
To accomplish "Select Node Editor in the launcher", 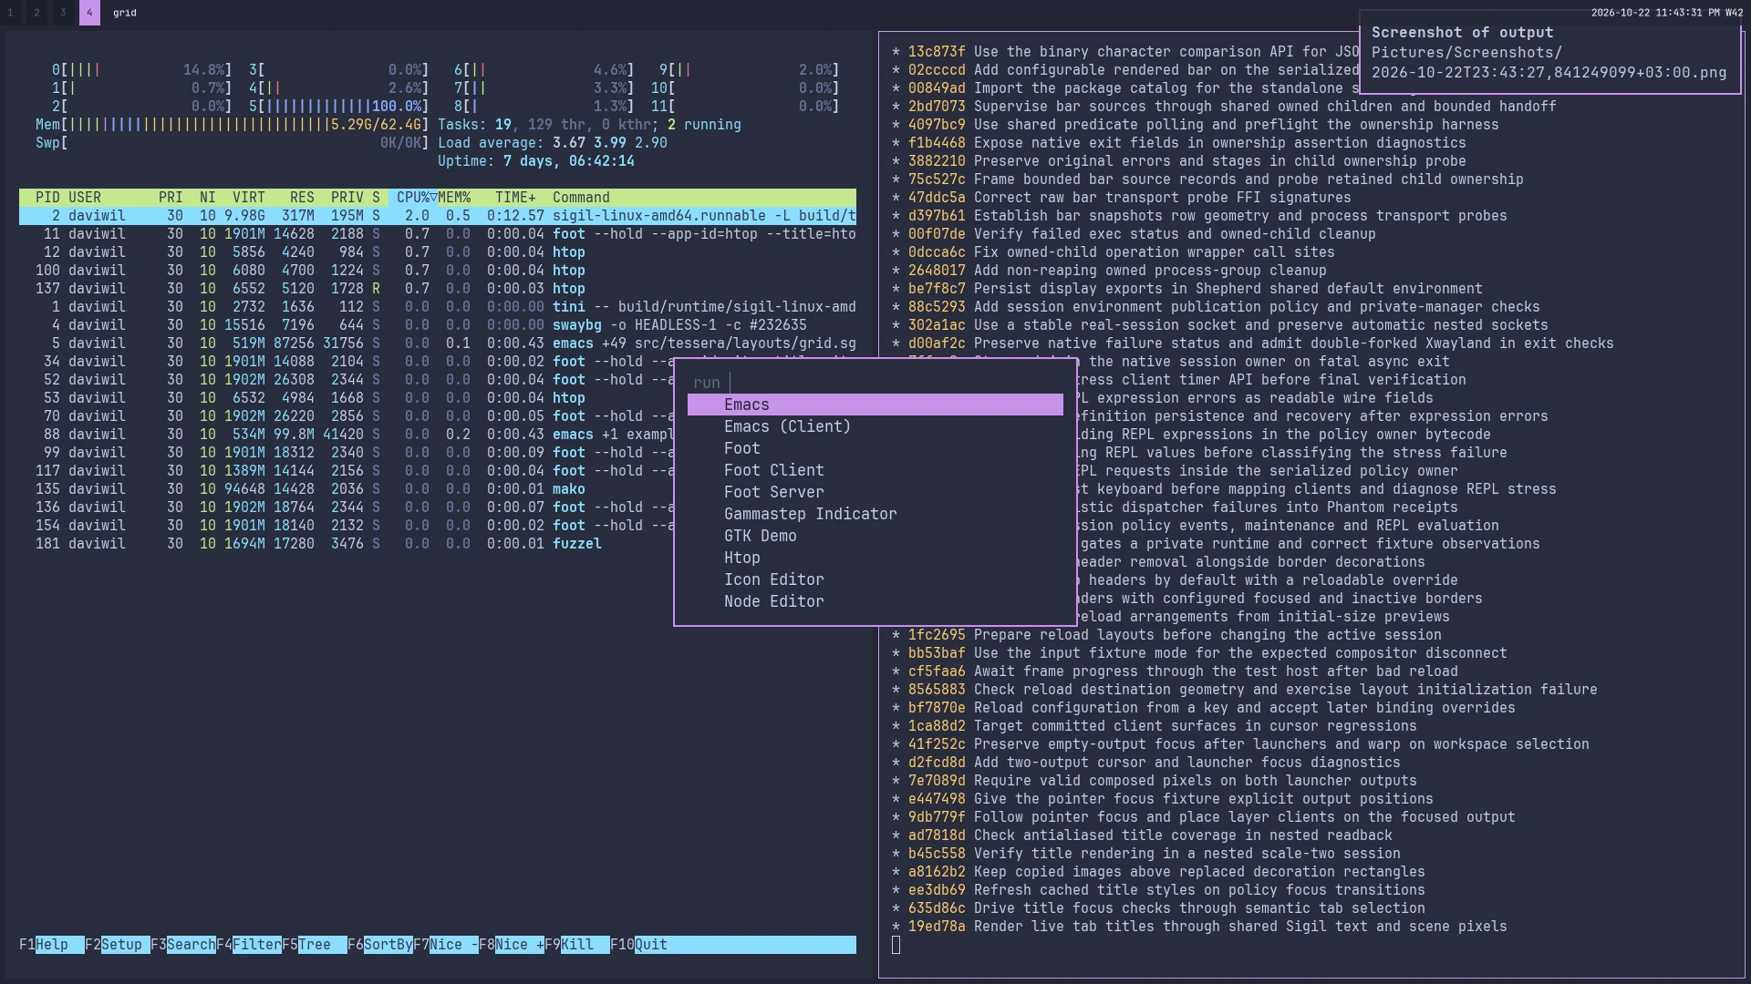I will tap(875, 601).
